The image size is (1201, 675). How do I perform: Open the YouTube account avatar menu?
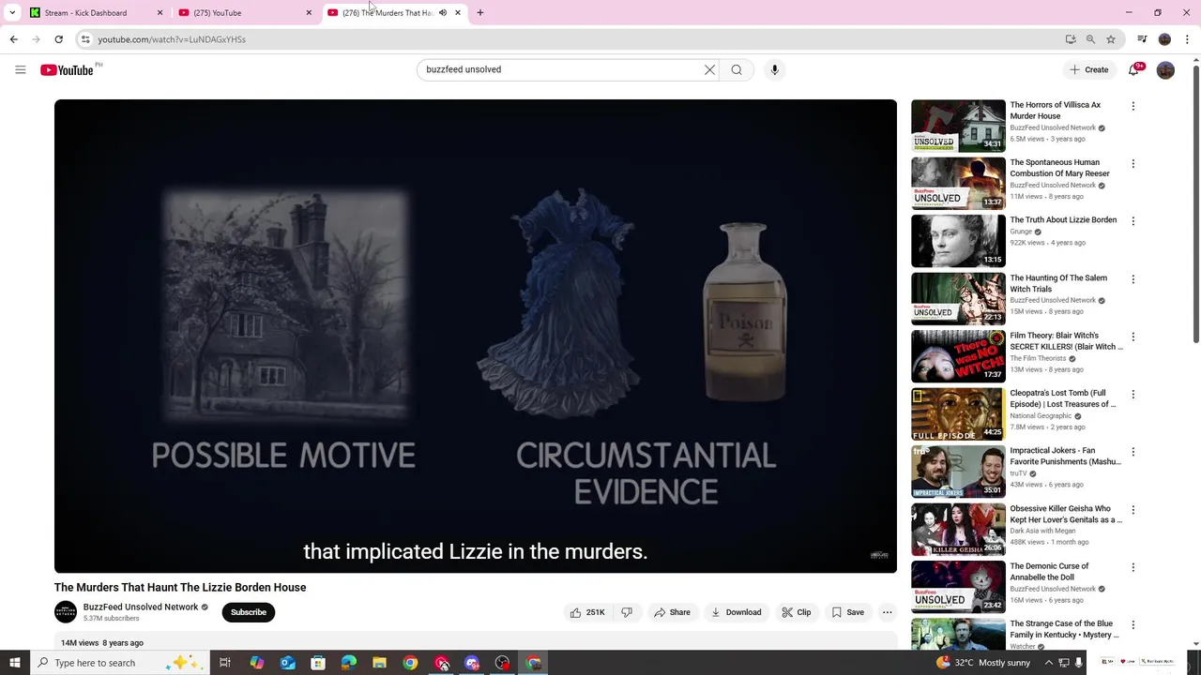1165,70
